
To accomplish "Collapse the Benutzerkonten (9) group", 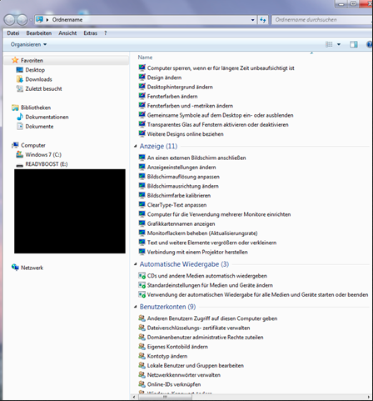I will (x=136, y=307).
